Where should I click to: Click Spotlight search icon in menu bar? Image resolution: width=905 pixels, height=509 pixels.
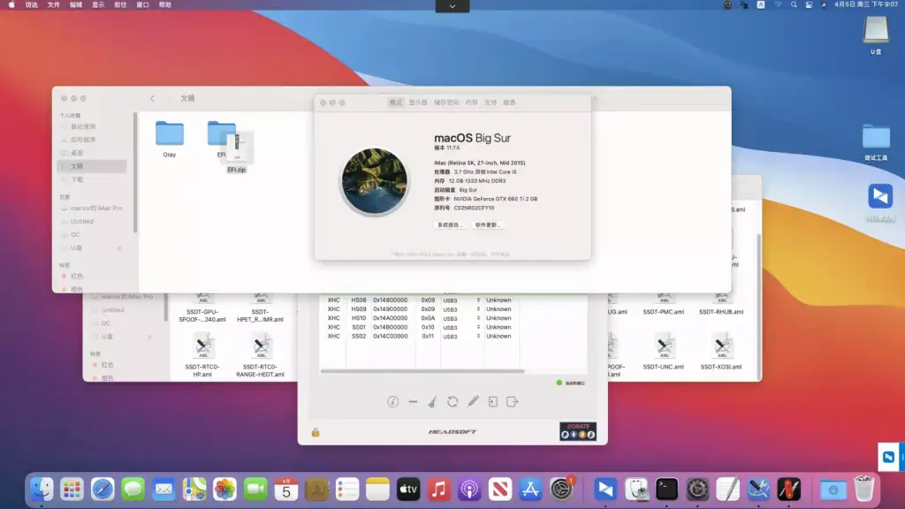click(x=794, y=4)
